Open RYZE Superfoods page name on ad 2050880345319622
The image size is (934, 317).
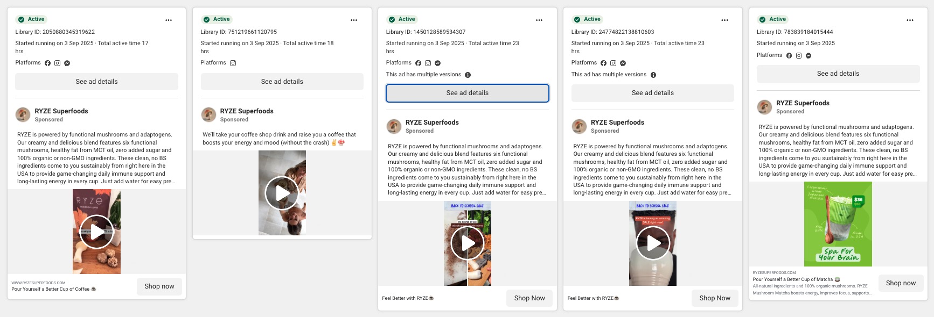[x=61, y=111]
